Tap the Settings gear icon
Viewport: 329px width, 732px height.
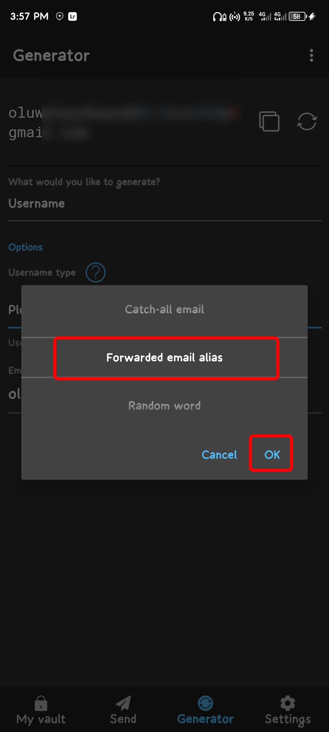click(x=288, y=703)
